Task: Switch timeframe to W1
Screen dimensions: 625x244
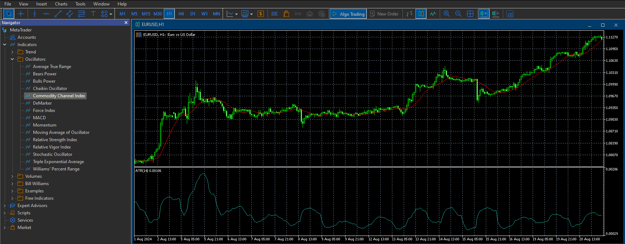Action: click(204, 14)
